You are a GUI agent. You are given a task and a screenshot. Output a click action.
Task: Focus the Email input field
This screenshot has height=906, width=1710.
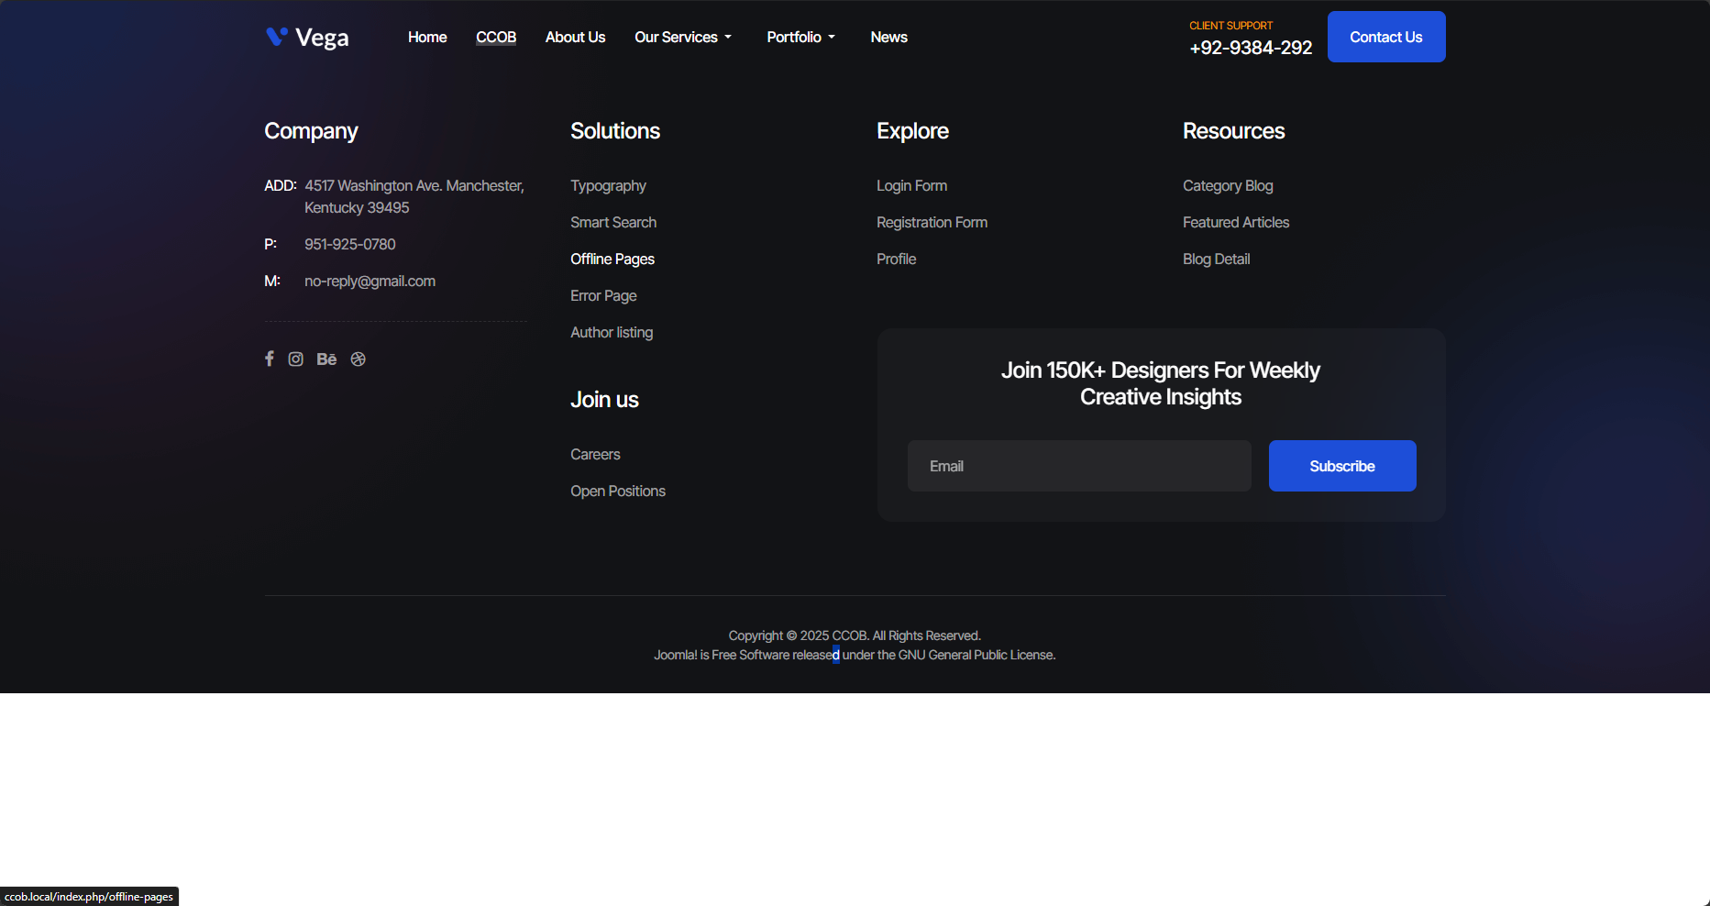point(1079,466)
